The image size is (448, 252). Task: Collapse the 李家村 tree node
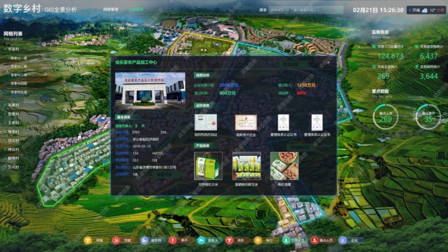5,49
